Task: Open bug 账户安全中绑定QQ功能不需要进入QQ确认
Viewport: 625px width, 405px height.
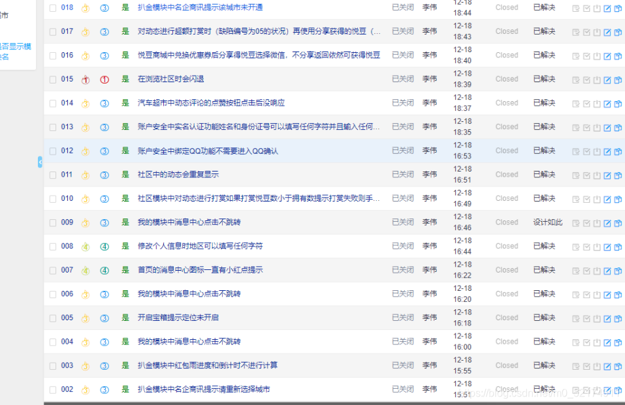Action: click(208, 151)
